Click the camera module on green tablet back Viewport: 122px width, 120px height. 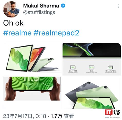click(x=106, y=87)
